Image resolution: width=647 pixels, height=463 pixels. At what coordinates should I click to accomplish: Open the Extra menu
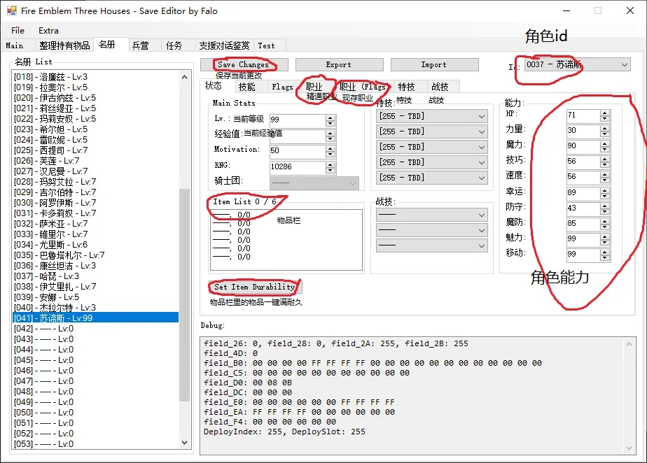(x=48, y=31)
